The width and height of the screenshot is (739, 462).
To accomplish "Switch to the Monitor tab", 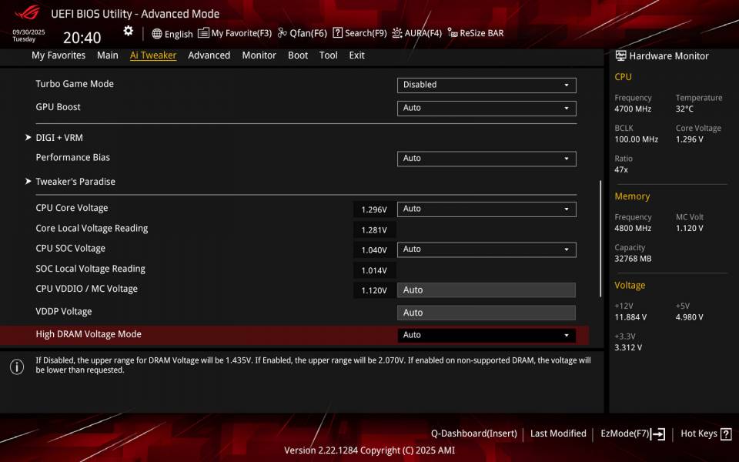I will point(259,55).
